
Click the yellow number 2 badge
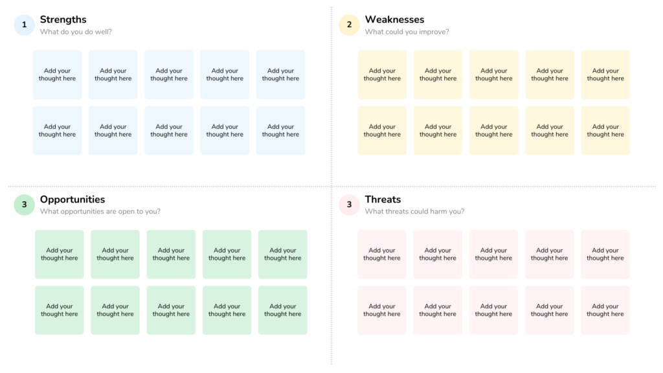coord(349,25)
